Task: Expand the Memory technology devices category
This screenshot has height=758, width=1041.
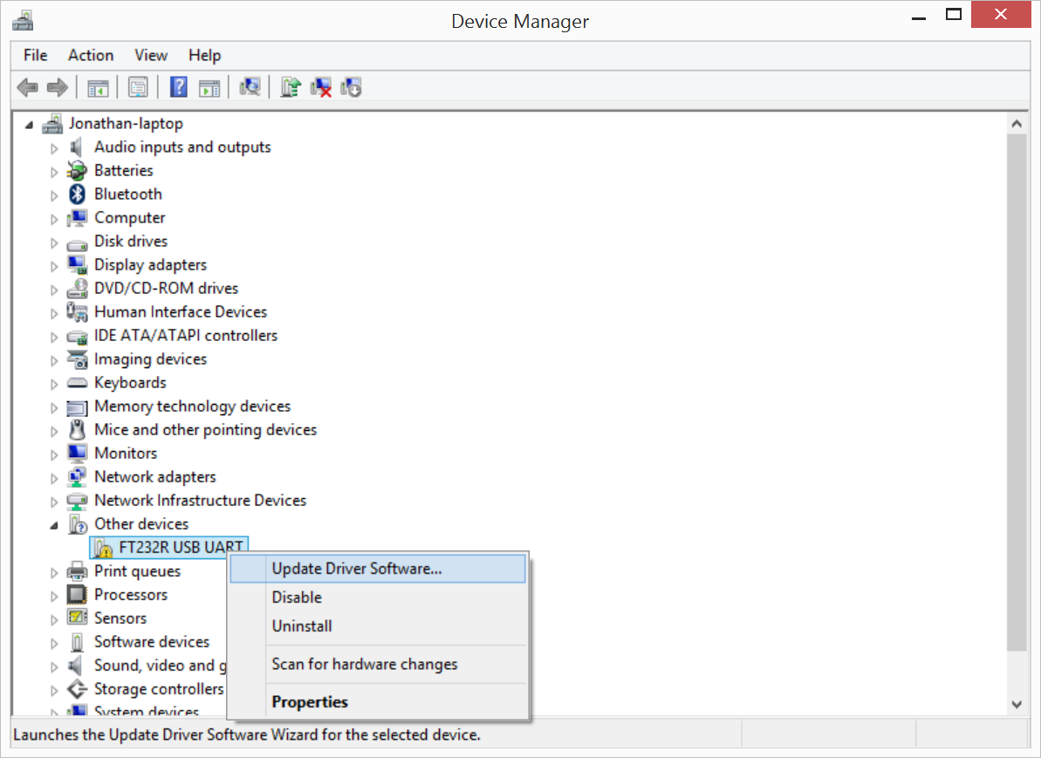Action: (54, 406)
